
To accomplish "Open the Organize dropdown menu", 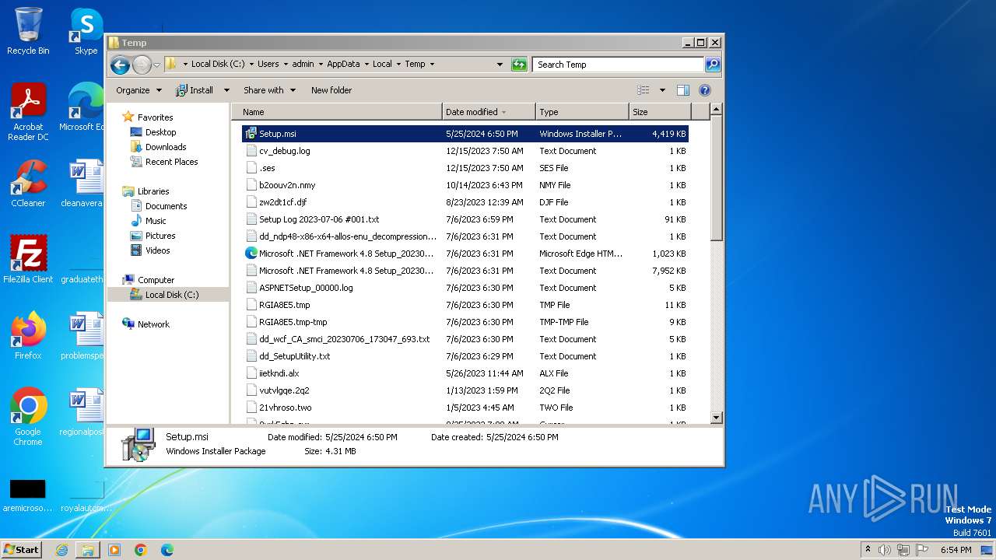I will tap(139, 90).
